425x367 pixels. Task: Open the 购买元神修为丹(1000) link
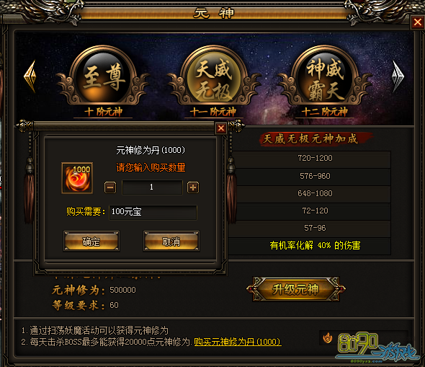tap(238, 342)
